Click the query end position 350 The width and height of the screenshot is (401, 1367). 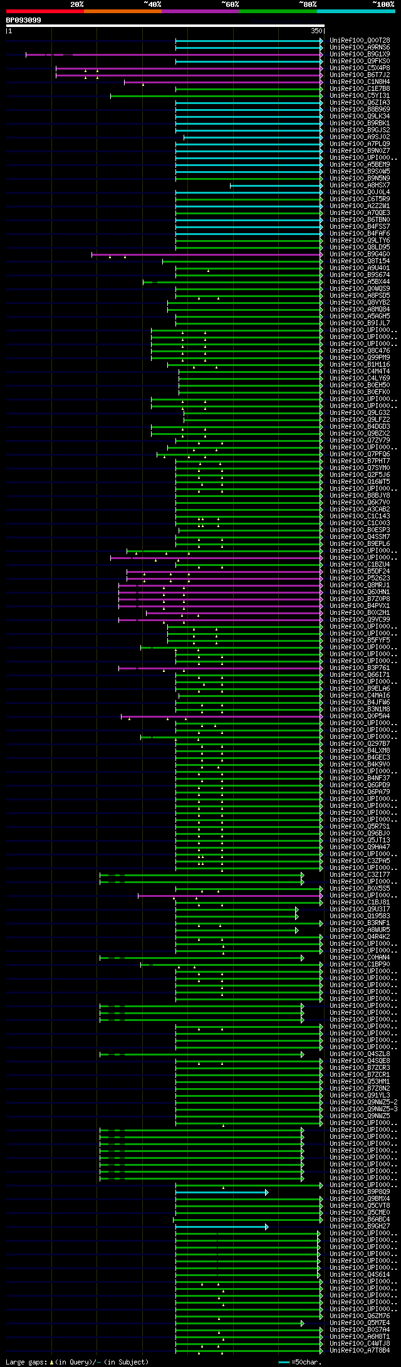316,31
